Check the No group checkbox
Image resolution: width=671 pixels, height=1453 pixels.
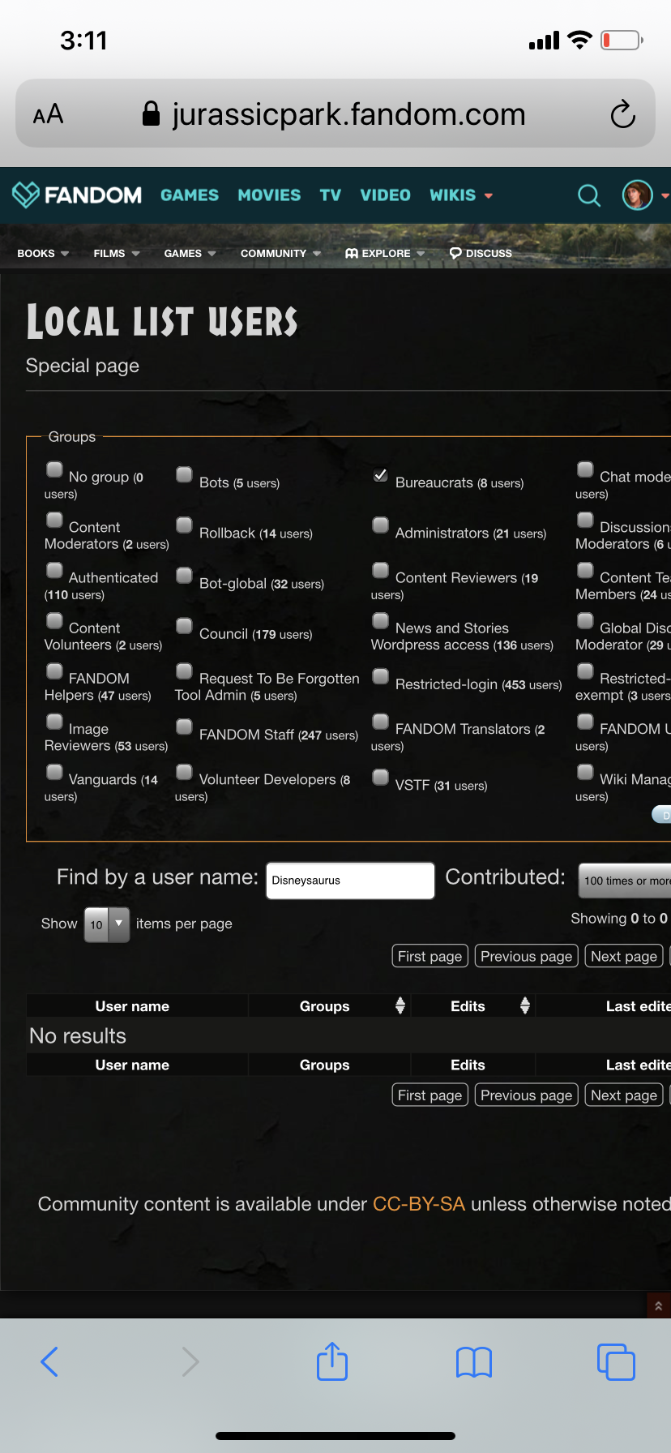54,469
